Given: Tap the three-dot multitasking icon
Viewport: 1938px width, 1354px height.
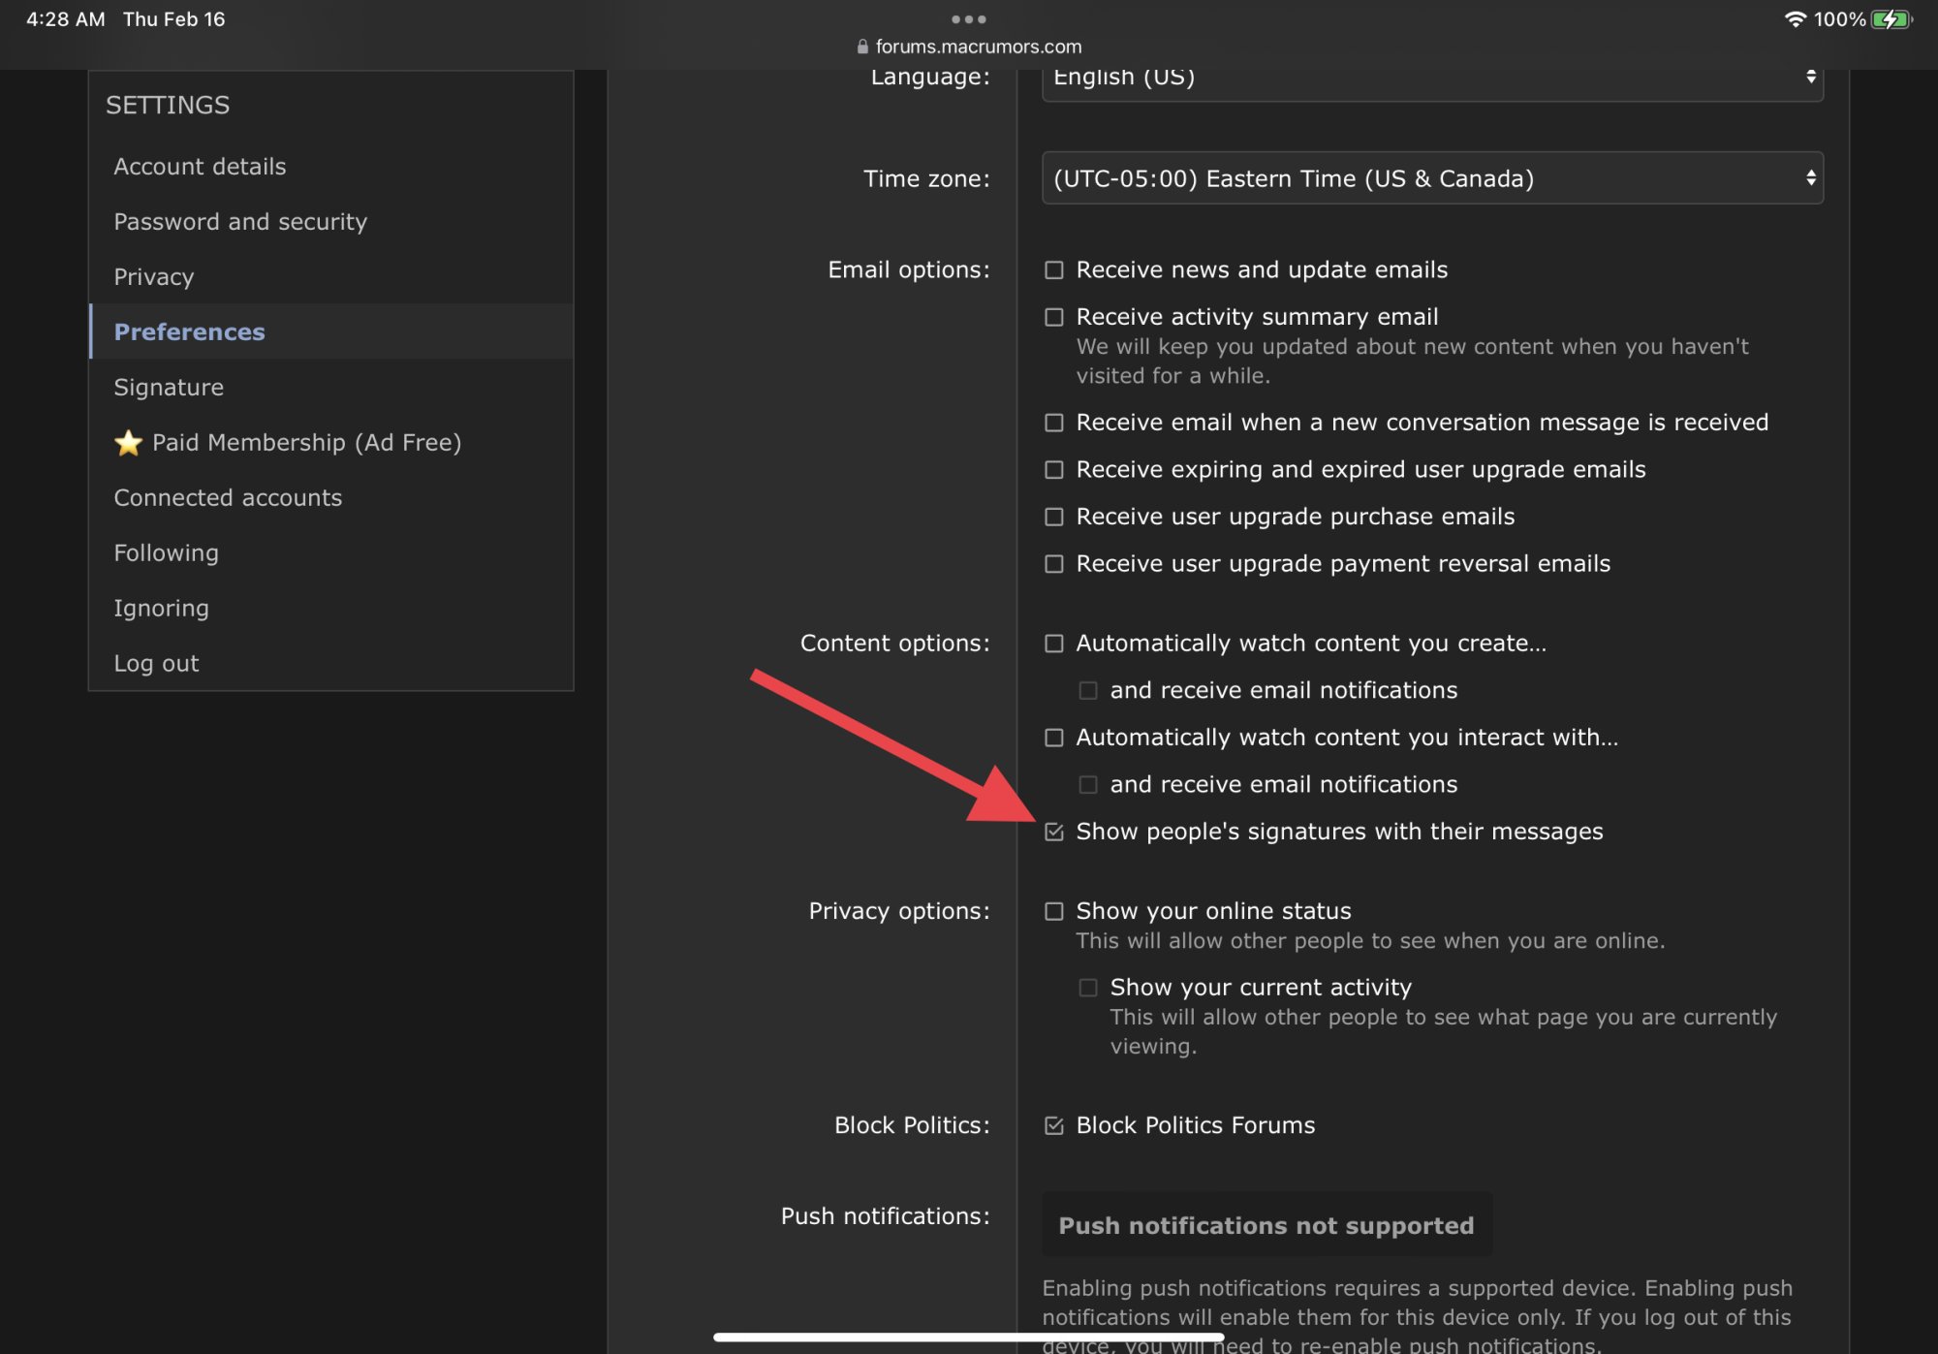Looking at the screenshot, I should pyautogui.click(x=968, y=19).
